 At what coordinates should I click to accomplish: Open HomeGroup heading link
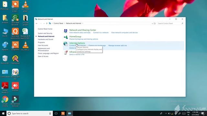tap(75, 36)
